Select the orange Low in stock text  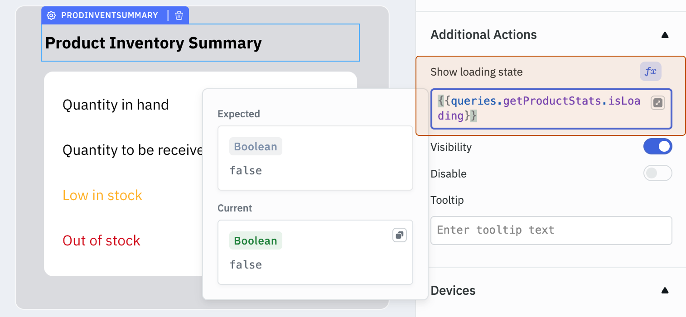102,195
